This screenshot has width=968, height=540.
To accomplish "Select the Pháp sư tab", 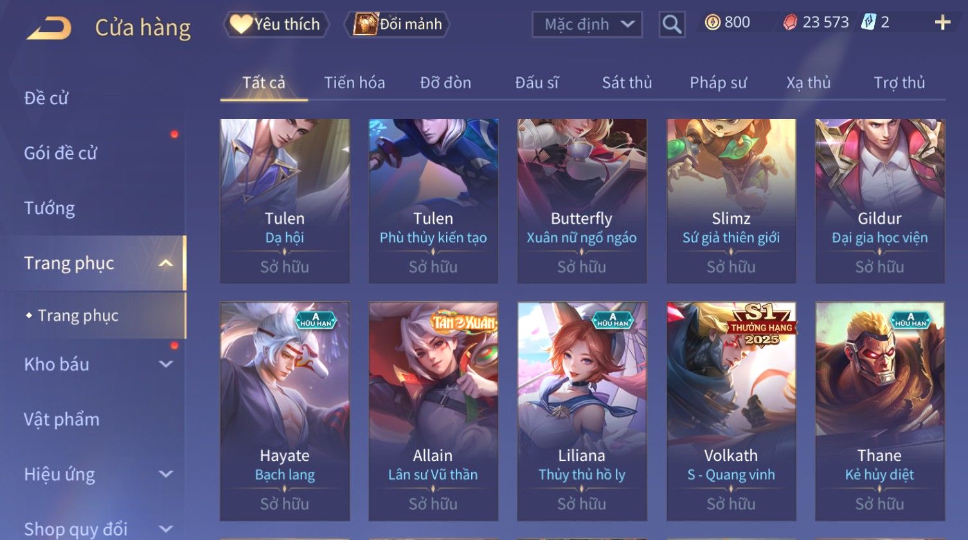I will click(x=718, y=82).
